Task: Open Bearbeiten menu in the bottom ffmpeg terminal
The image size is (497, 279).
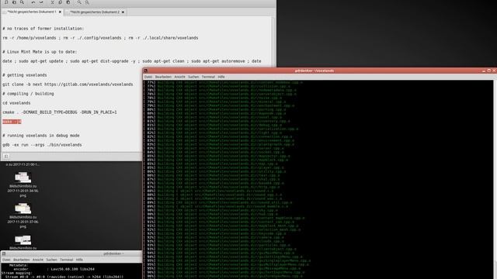Action: (x=21, y=260)
